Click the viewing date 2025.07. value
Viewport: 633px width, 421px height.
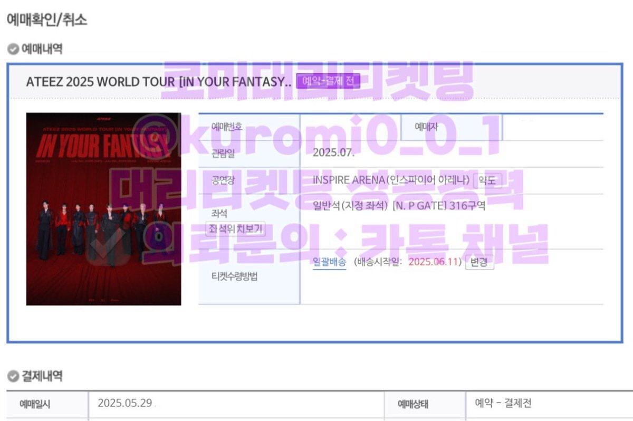point(333,153)
